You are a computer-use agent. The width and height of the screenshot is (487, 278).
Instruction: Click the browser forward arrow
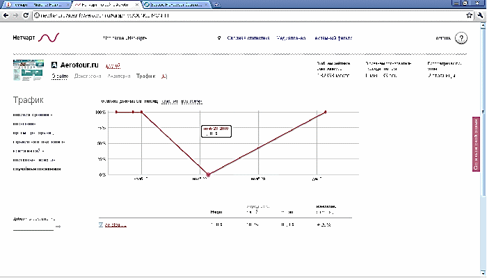pos(22,15)
